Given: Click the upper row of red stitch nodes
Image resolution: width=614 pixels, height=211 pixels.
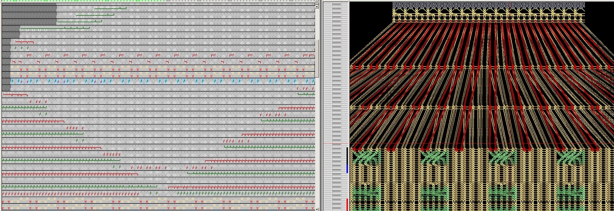Looking at the screenshot, I should point(482,68).
